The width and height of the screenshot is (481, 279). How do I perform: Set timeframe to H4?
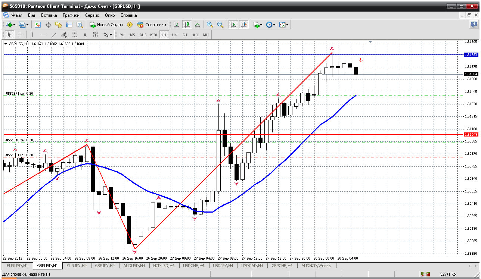pyautogui.click(x=174, y=35)
